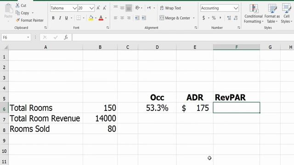This screenshot has width=294, height=165.
Task: Open the font size dropdown showing 20
Action: coord(91,8)
